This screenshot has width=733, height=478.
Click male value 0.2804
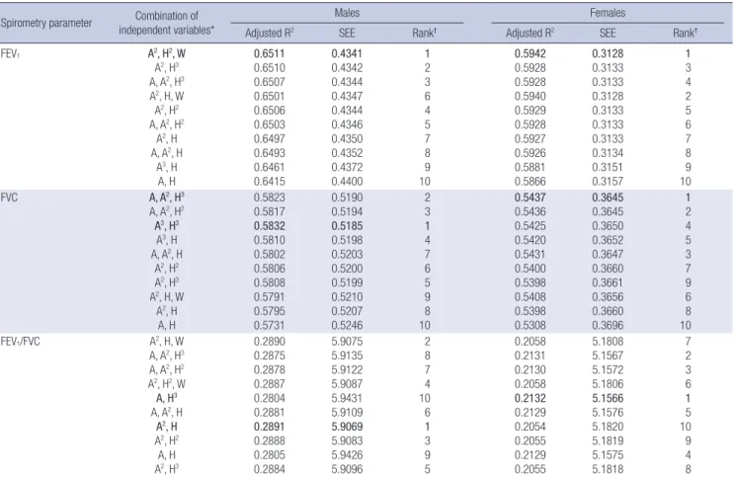click(x=270, y=398)
